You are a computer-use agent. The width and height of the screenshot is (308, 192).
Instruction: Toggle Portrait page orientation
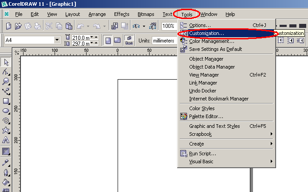[x=108, y=41]
